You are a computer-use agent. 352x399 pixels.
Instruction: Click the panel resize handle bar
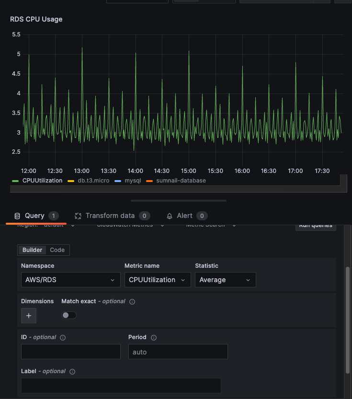(179, 201)
